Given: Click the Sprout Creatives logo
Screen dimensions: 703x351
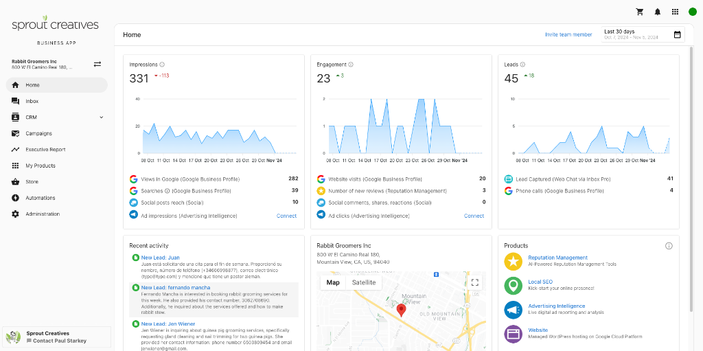Looking at the screenshot, I should [55, 24].
